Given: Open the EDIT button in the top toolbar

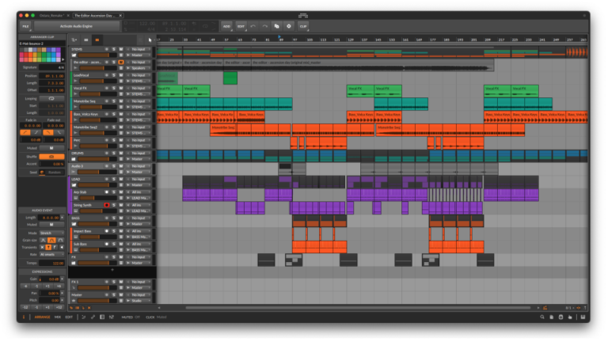Looking at the screenshot, I should click(x=241, y=26).
